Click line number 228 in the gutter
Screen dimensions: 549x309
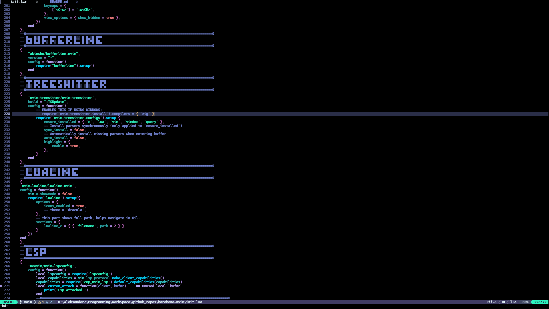tap(7, 114)
